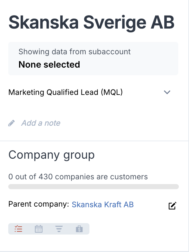Open the Skanska Kraft AB parent company link
This screenshot has height=252, width=189.
[x=103, y=204]
